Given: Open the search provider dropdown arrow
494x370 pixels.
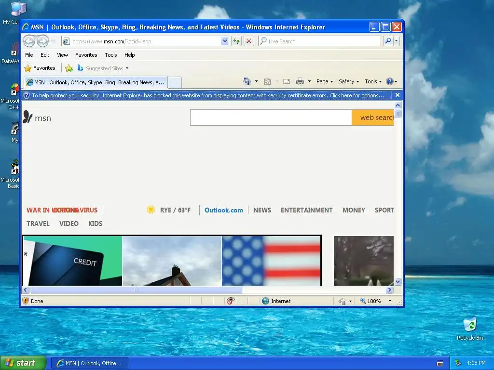Looking at the screenshot, I should coord(397,41).
